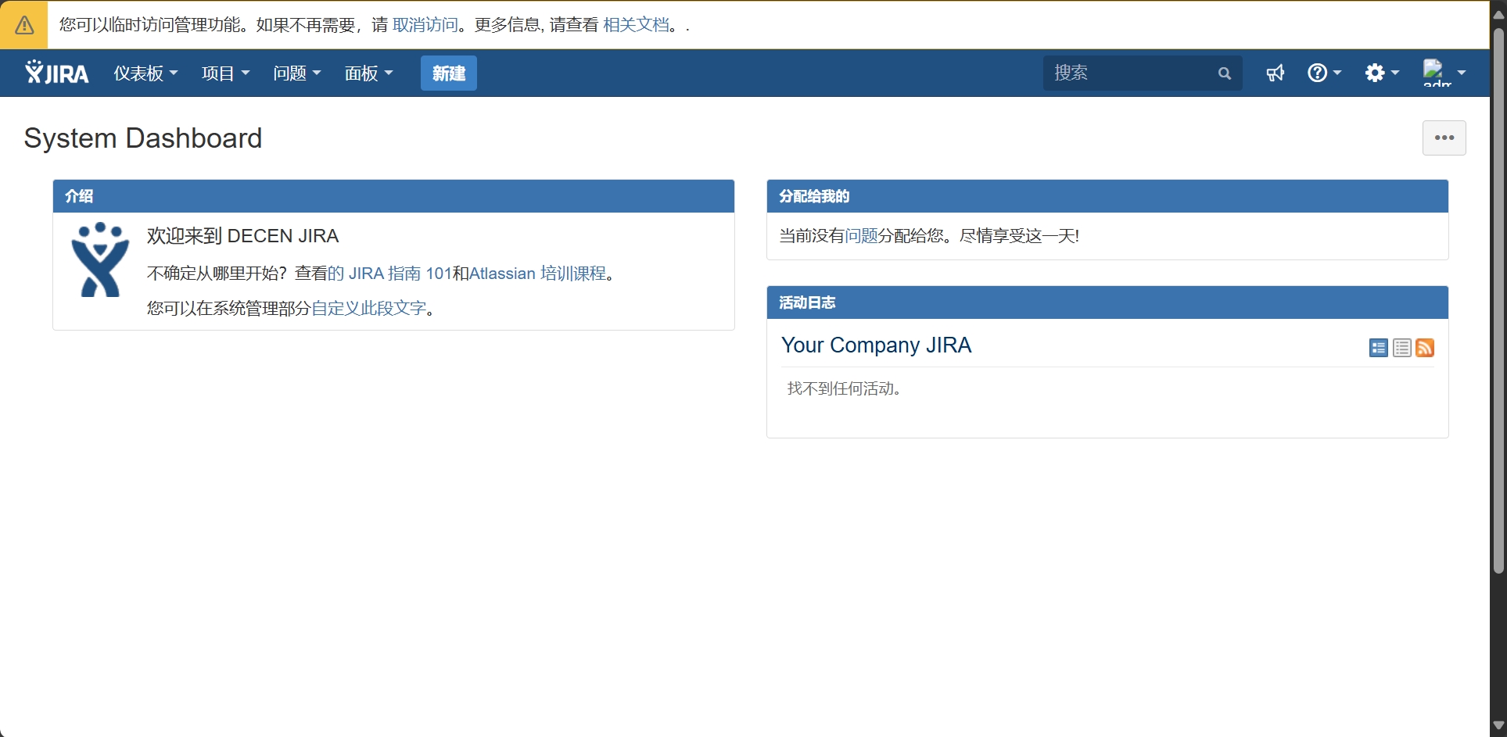Expand the 问题 dropdown menu
The width and height of the screenshot is (1507, 737).
point(297,73)
